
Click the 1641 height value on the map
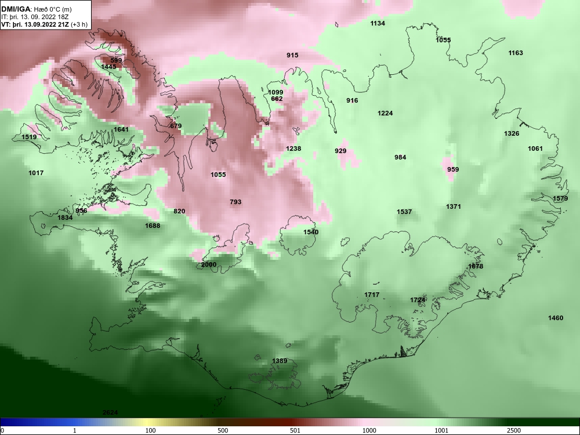[x=121, y=129]
